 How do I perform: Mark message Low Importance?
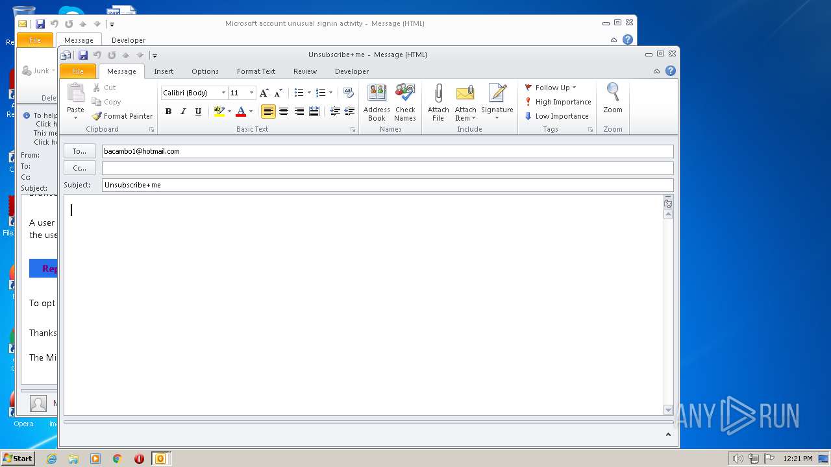(556, 116)
